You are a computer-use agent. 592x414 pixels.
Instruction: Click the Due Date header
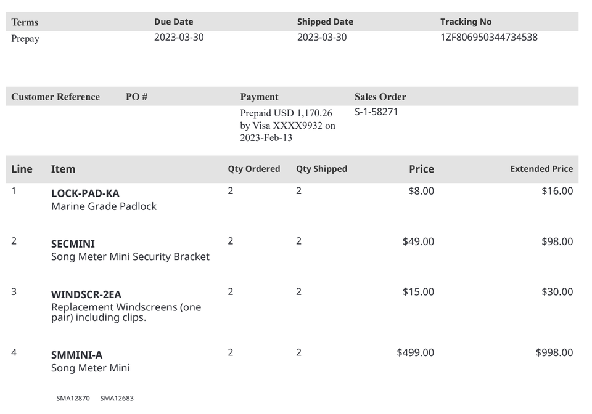pyautogui.click(x=173, y=22)
